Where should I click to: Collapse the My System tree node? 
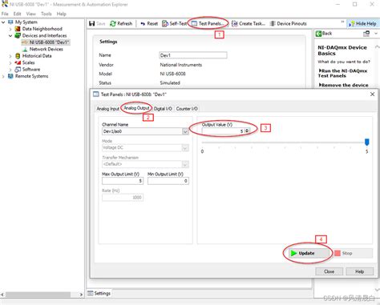(3, 22)
